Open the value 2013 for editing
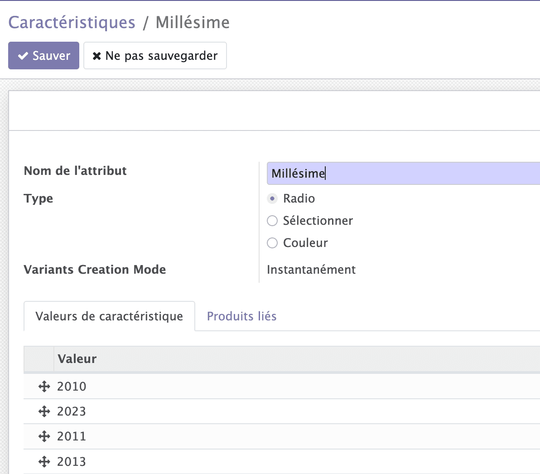 pos(72,461)
